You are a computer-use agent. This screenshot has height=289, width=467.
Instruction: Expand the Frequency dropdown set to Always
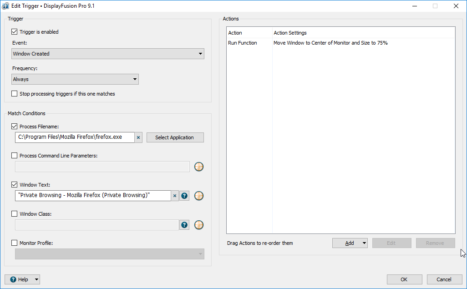(x=75, y=79)
